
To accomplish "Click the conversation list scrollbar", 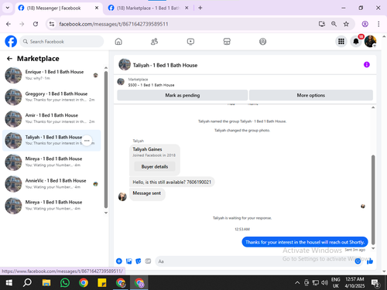I will 106,139.
